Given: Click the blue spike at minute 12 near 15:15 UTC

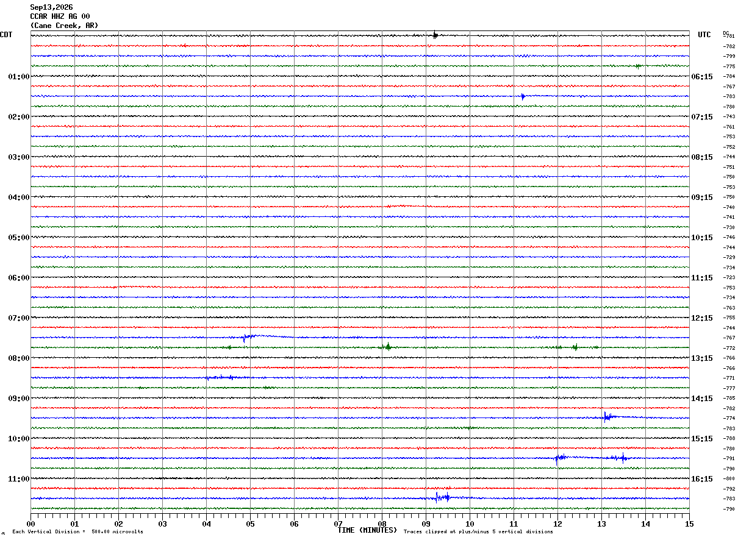Looking at the screenshot, I should [558, 458].
